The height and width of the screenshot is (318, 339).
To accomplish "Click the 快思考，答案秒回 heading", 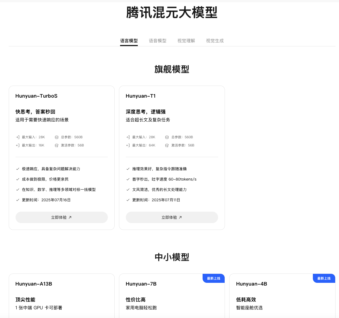I will [x=35, y=112].
